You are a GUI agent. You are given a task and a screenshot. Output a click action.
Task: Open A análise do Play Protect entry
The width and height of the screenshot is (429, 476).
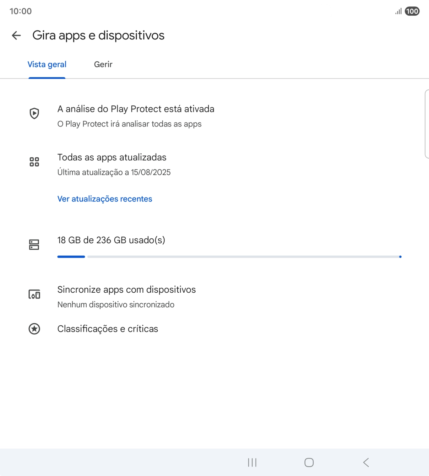coord(136,109)
